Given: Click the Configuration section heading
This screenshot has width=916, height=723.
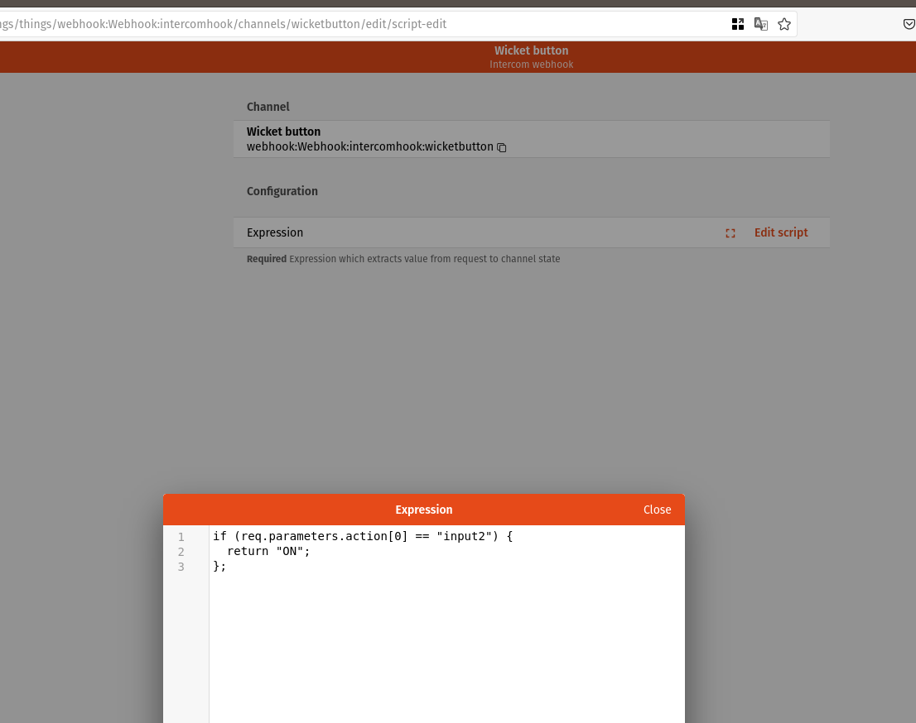Looking at the screenshot, I should pyautogui.click(x=282, y=191).
